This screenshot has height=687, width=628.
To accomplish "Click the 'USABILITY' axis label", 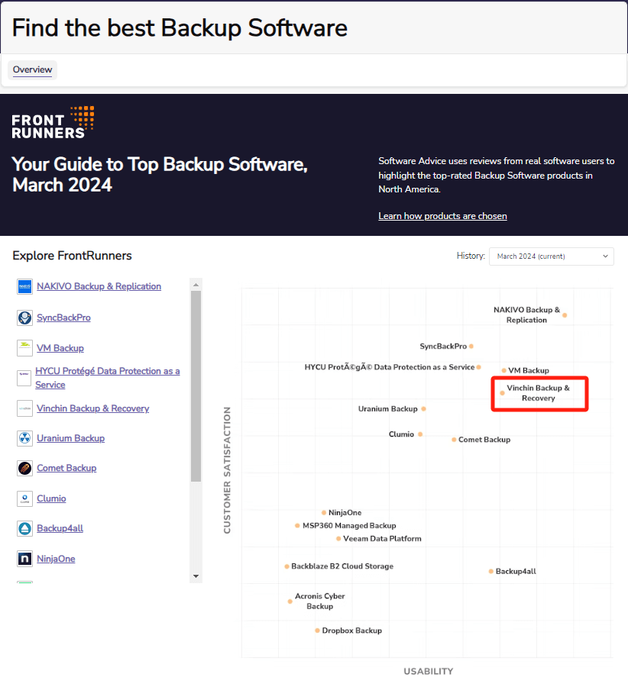I will (x=429, y=671).
